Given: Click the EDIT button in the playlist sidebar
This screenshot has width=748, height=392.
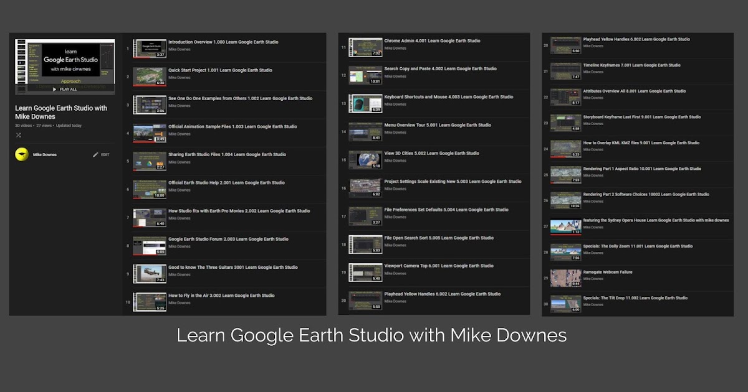Looking at the screenshot, I should pyautogui.click(x=105, y=154).
